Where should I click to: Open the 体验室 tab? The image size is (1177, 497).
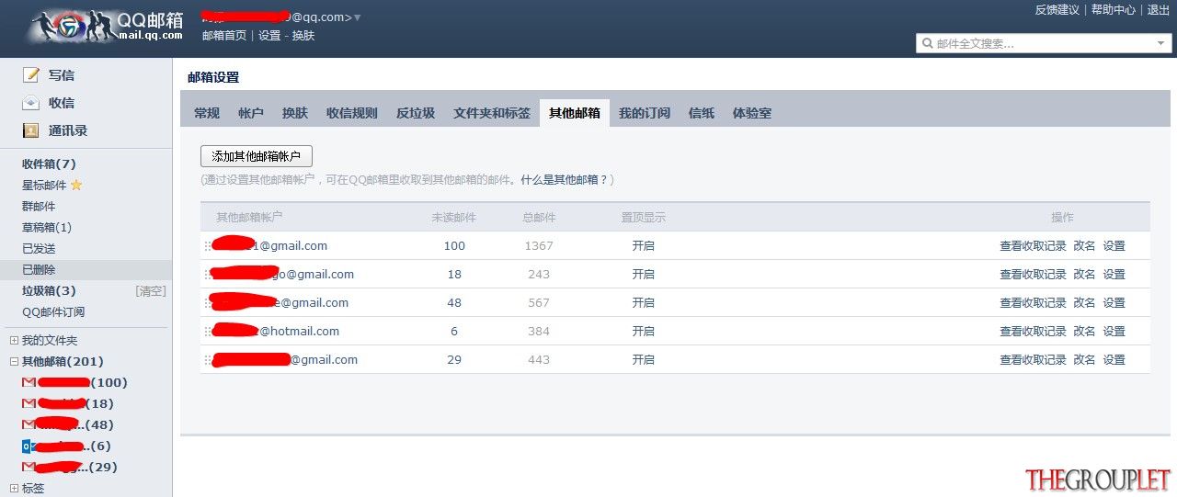[x=752, y=113]
